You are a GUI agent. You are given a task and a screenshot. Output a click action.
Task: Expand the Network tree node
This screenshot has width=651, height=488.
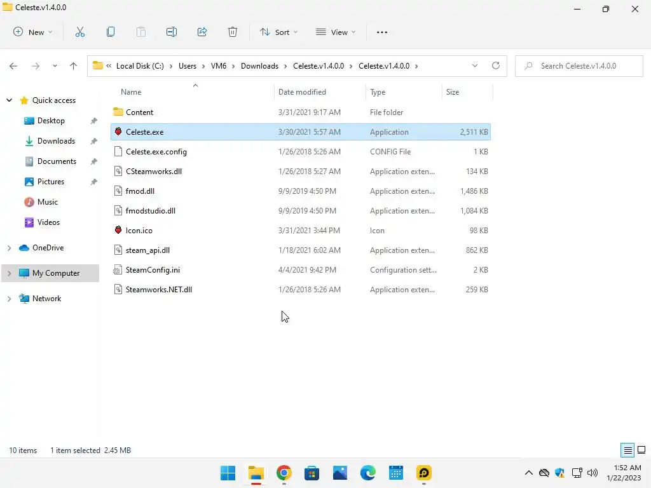[x=9, y=299]
